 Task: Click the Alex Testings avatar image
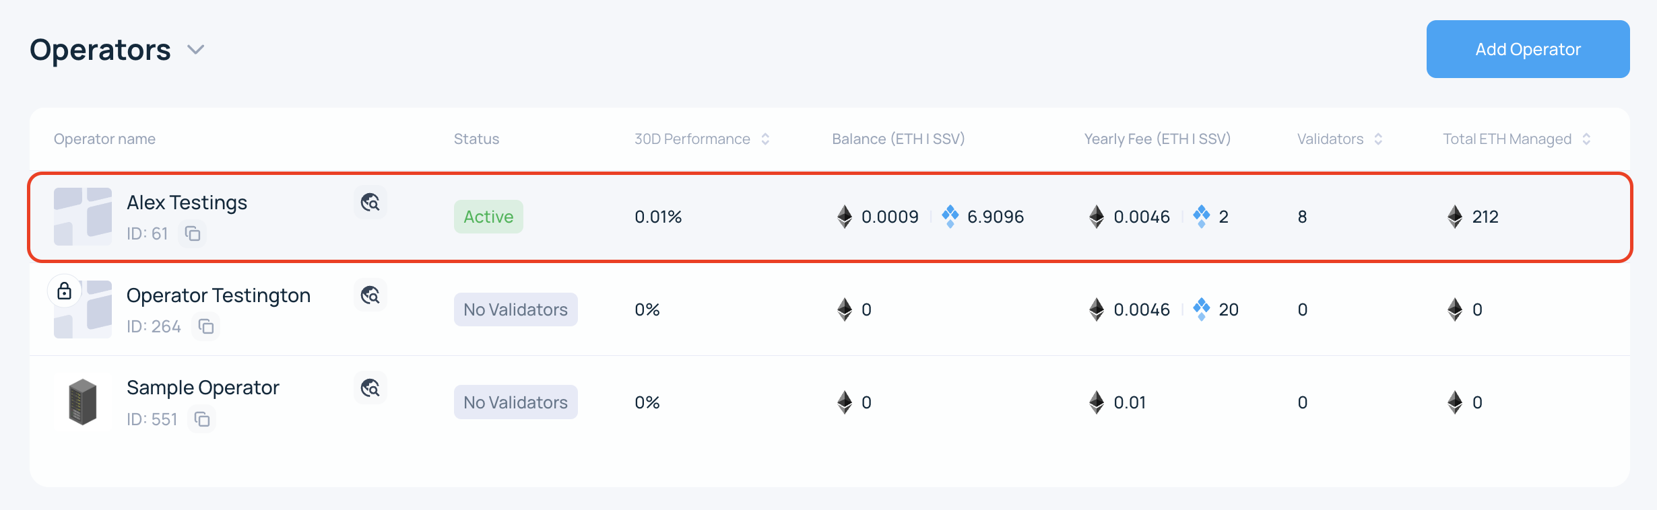pyautogui.click(x=83, y=217)
